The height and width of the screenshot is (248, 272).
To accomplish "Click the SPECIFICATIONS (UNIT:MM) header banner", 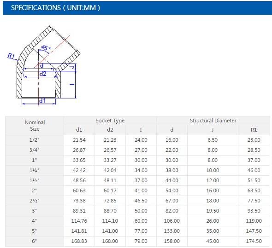I will tap(137, 8).
